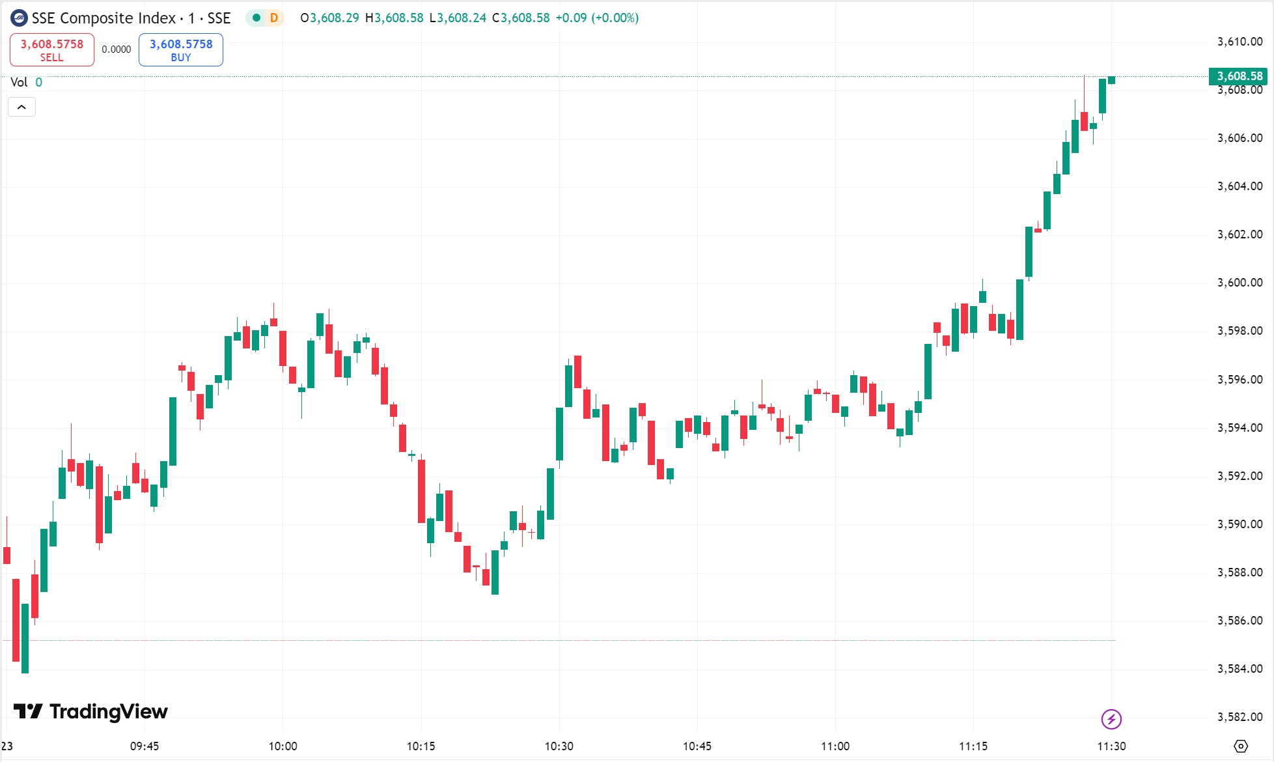This screenshot has width=1274, height=762.
Task: Click the current price label 3,608.58
Action: tap(1239, 76)
